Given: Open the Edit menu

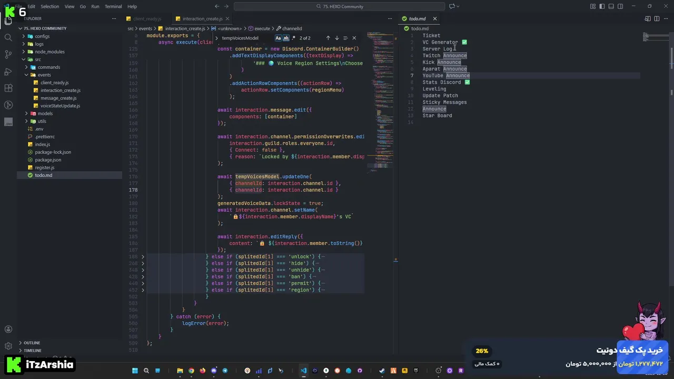Looking at the screenshot, I should point(32,6).
